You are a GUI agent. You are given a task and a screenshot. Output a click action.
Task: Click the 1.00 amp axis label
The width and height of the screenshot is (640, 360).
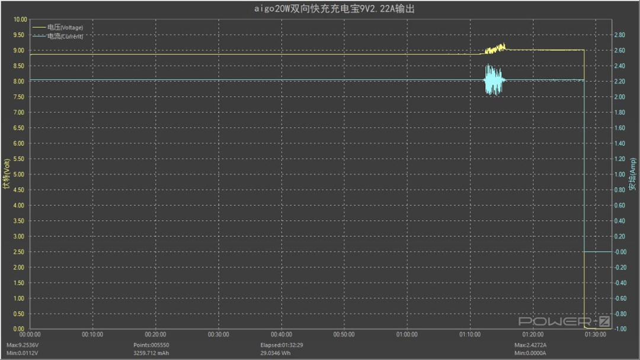620,175
